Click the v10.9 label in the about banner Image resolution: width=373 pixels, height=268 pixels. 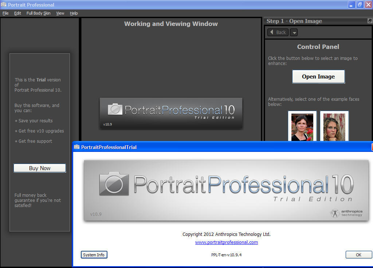(96, 214)
